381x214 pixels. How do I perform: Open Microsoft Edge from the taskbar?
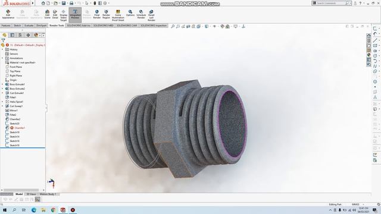coord(34,210)
